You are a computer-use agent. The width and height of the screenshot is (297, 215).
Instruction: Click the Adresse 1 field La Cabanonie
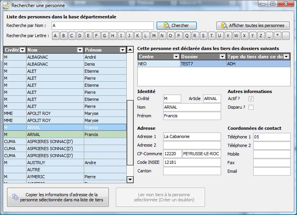coord(192,137)
